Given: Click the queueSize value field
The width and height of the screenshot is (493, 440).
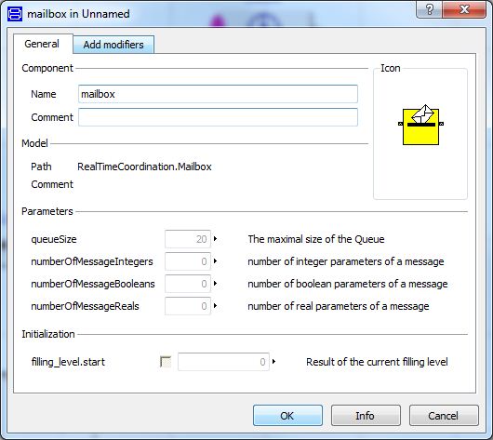Looking at the screenshot, I should click(188, 239).
